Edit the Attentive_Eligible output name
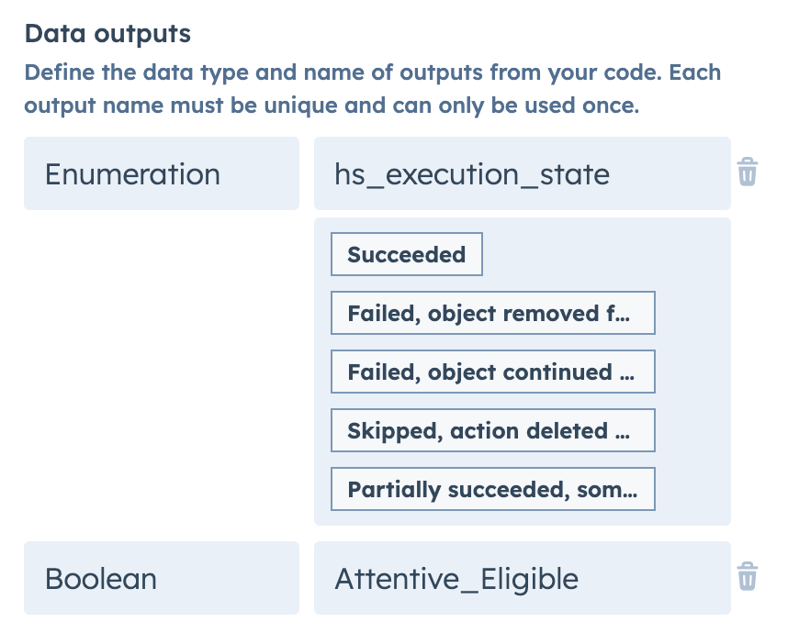The height and width of the screenshot is (633, 799). (522, 578)
